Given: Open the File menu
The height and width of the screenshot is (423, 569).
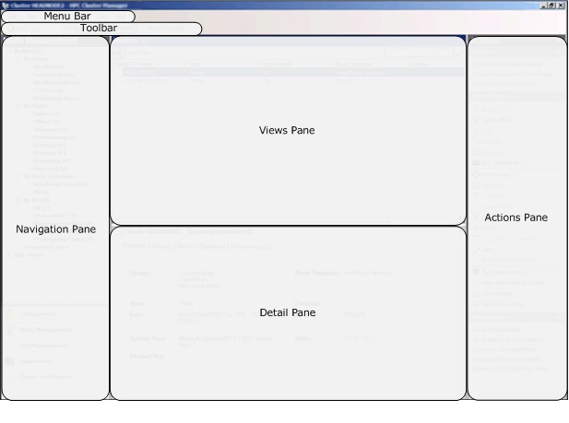Looking at the screenshot, I should [12, 17].
